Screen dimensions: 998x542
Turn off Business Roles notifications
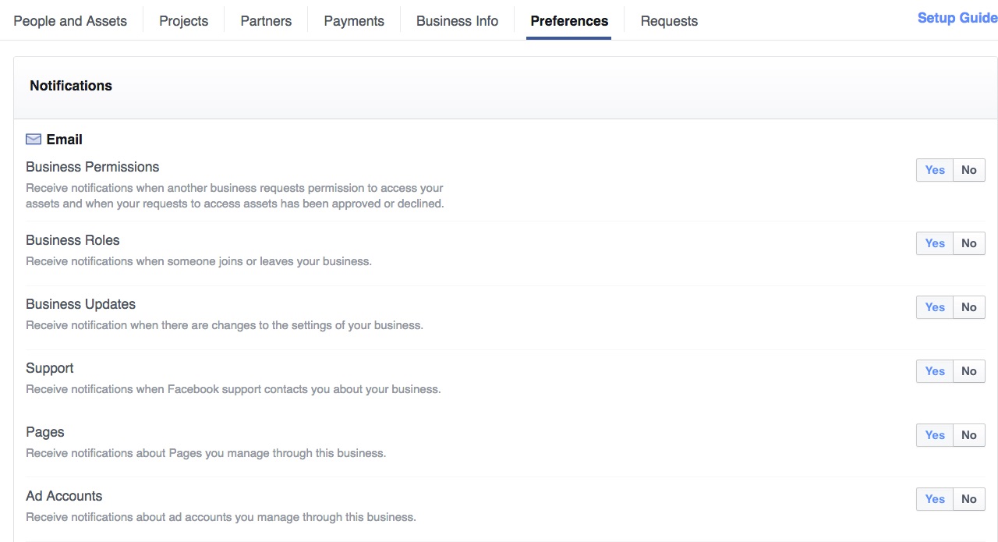(968, 243)
